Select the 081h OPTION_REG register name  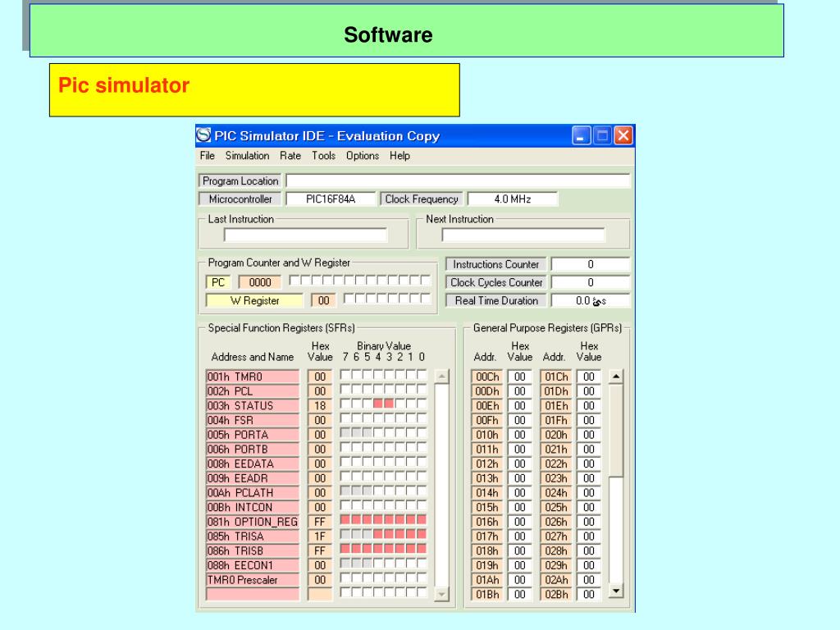253,521
